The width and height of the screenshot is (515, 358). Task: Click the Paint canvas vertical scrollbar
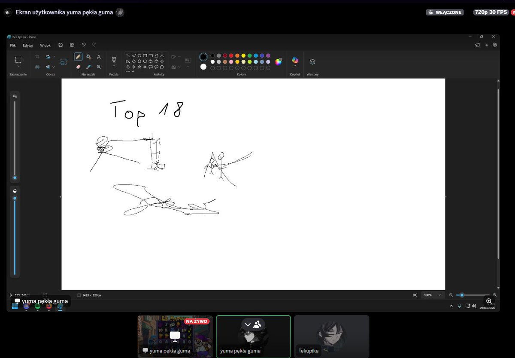498,174
